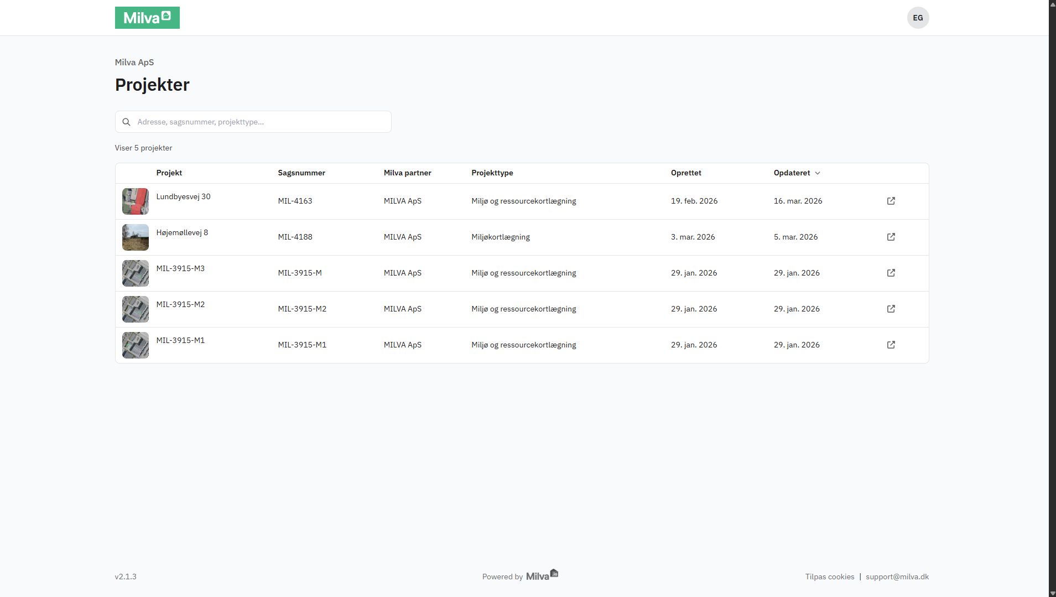Screen dimensions: 1056x597
Task: Click support@milva.dk email link
Action: [x=897, y=577]
